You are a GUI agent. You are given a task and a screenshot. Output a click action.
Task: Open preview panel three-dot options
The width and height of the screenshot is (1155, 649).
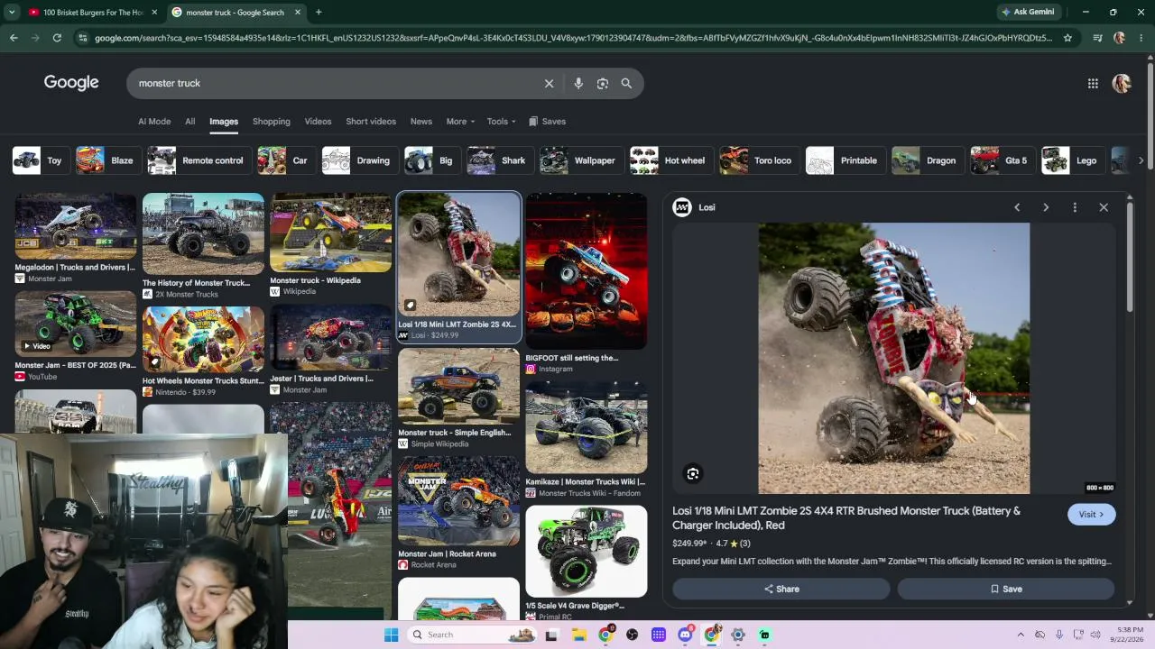[1075, 207]
